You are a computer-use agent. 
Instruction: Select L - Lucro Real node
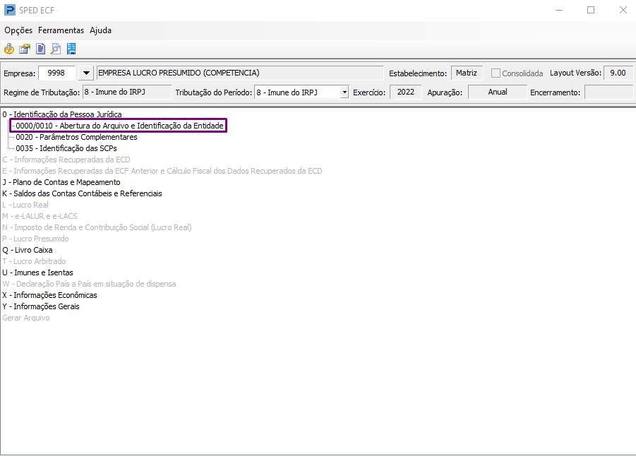[x=25, y=205]
